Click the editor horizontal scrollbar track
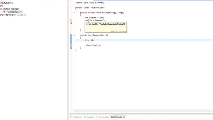Image resolution: width=213 pixels, height=120 pixels. click(x=144, y=111)
